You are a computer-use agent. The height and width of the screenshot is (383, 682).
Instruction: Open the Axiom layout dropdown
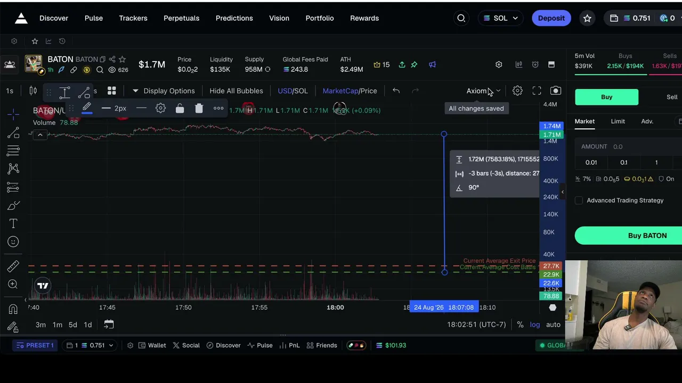(x=484, y=91)
